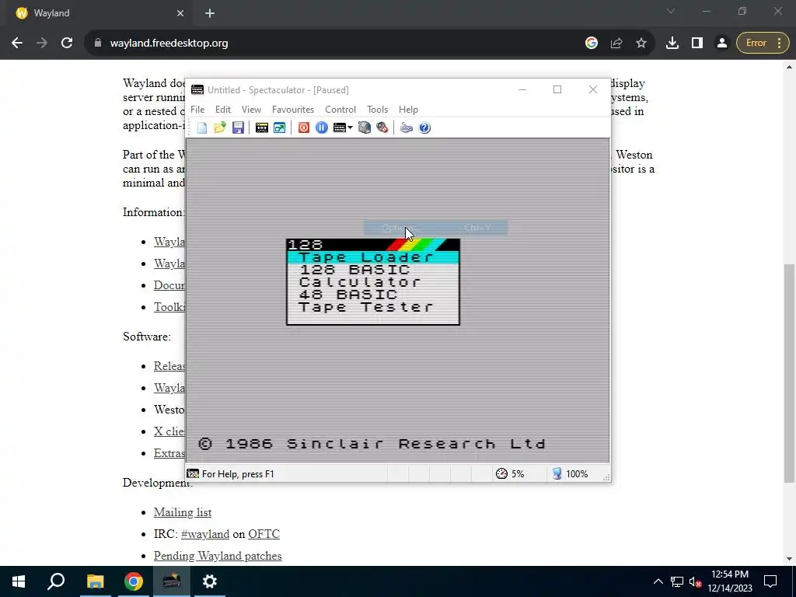Click the Spectrum model selector icon
The image size is (796, 597).
pyautogui.click(x=339, y=128)
